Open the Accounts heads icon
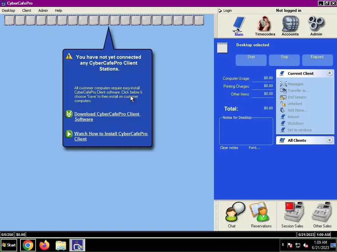 [x=290, y=24]
